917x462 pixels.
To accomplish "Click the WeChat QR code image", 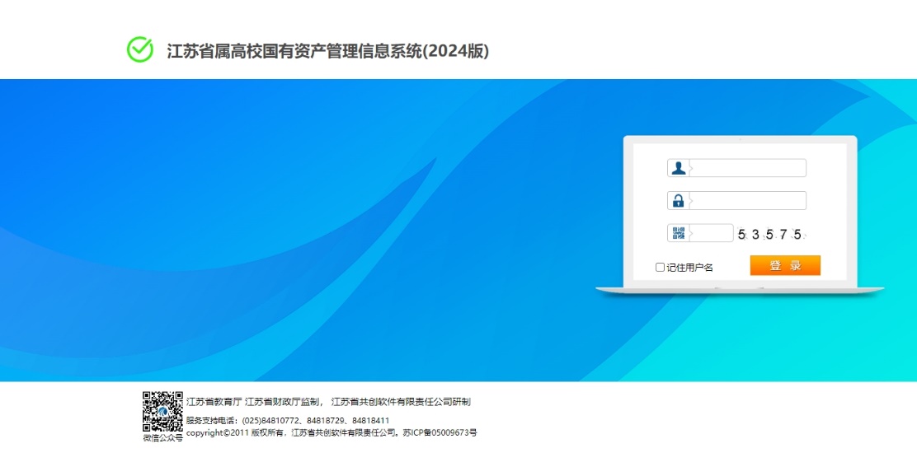I will (162, 411).
